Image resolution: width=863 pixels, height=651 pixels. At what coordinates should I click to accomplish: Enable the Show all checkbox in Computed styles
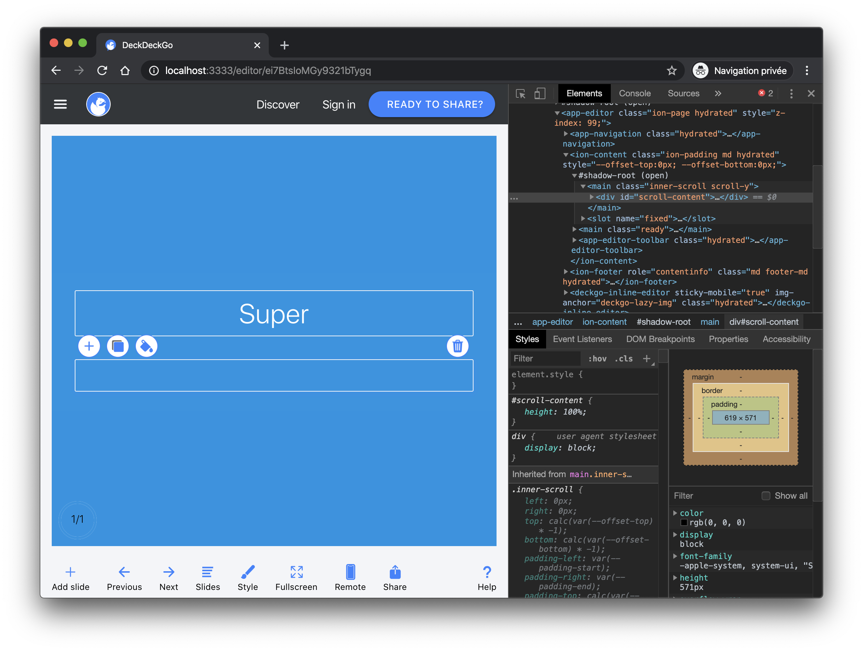[766, 496]
